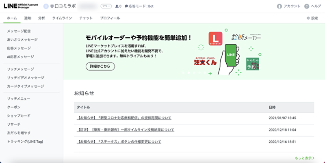This screenshot has width=325, height=163.
Task: Open the ヘルプ question mark icon
Action: (x=307, y=6)
